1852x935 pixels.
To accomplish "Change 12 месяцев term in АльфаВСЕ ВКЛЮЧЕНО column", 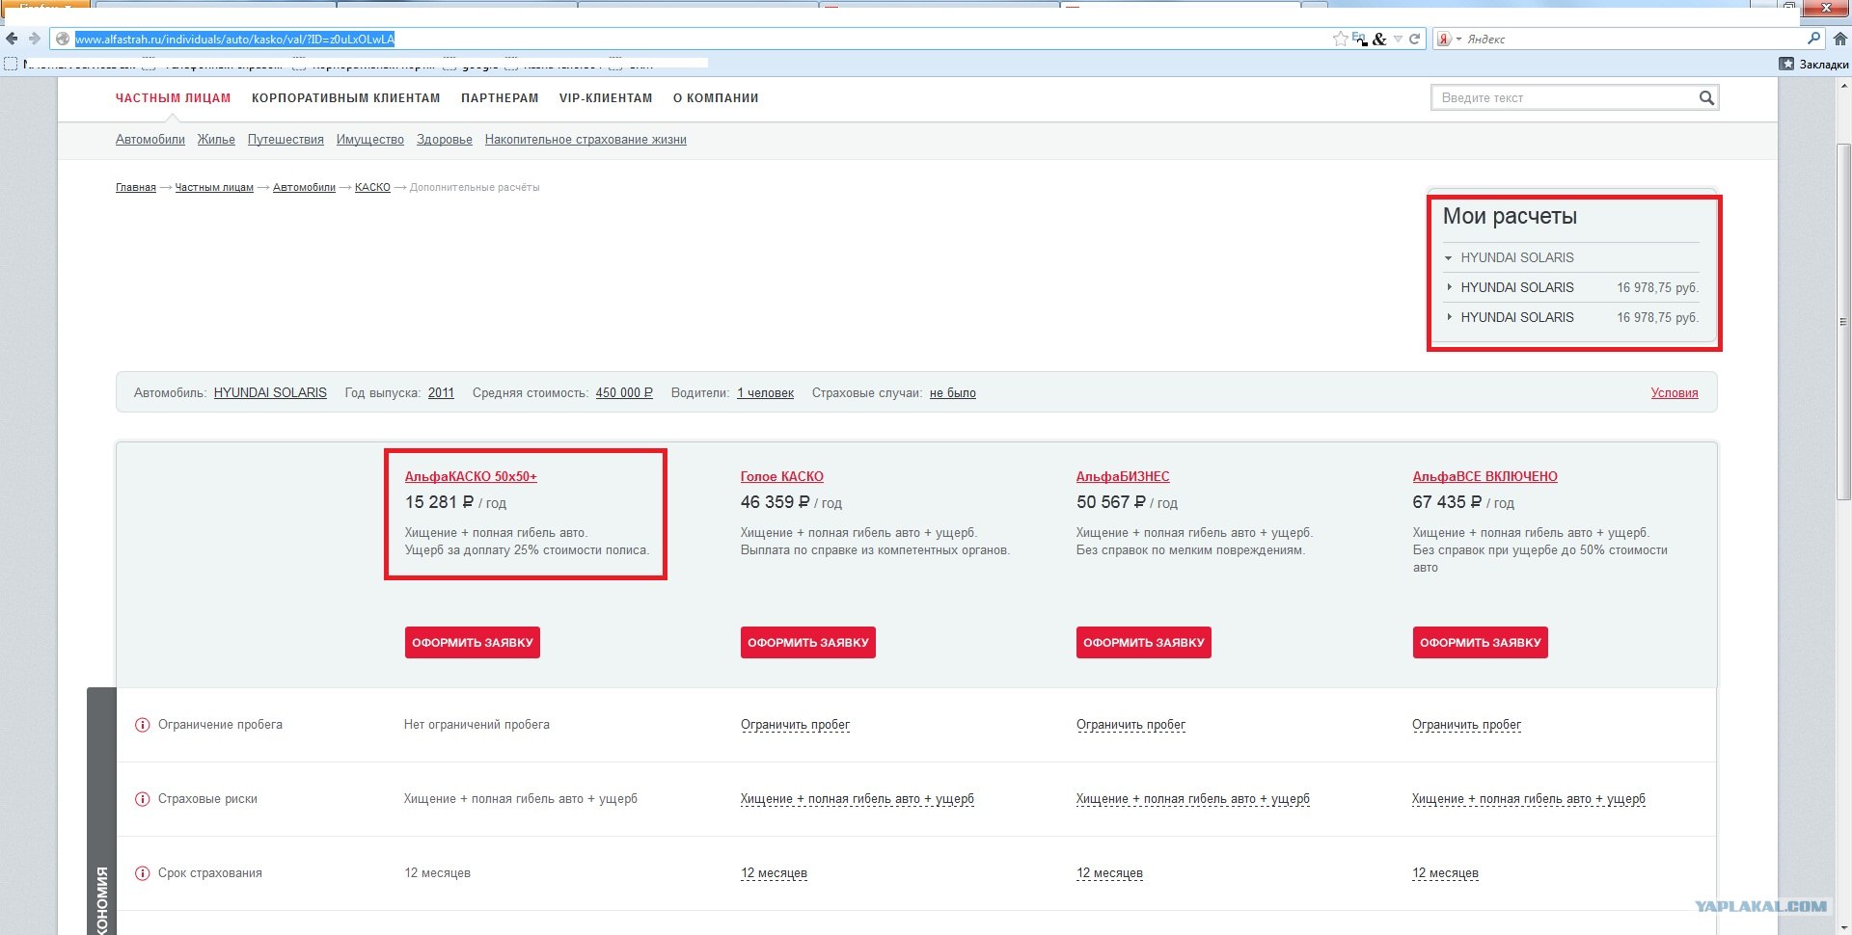I will click(x=1445, y=873).
